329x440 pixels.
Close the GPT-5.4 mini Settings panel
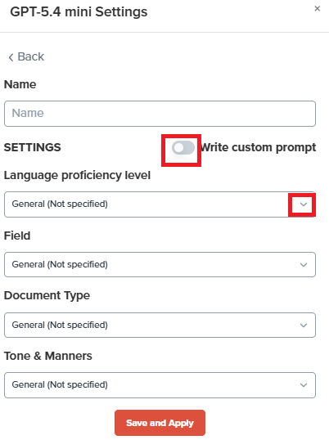(318, 9)
